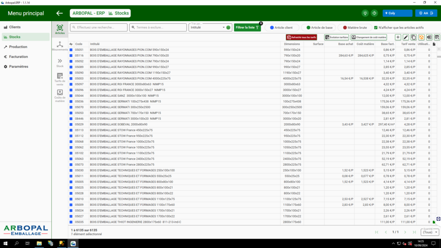
Task: Open the Articles tab in the side panel
Action: coord(59,30)
